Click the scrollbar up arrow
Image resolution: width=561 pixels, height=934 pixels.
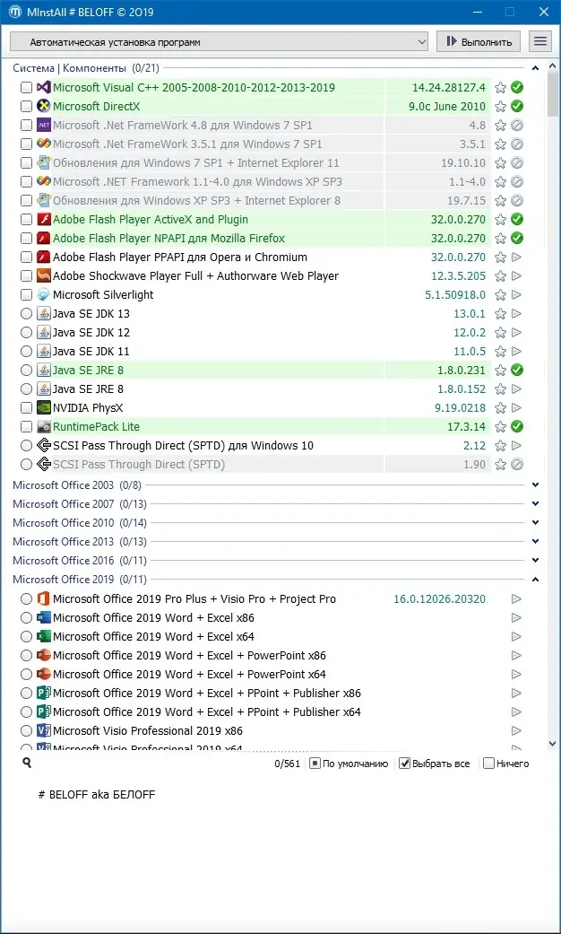tap(553, 68)
